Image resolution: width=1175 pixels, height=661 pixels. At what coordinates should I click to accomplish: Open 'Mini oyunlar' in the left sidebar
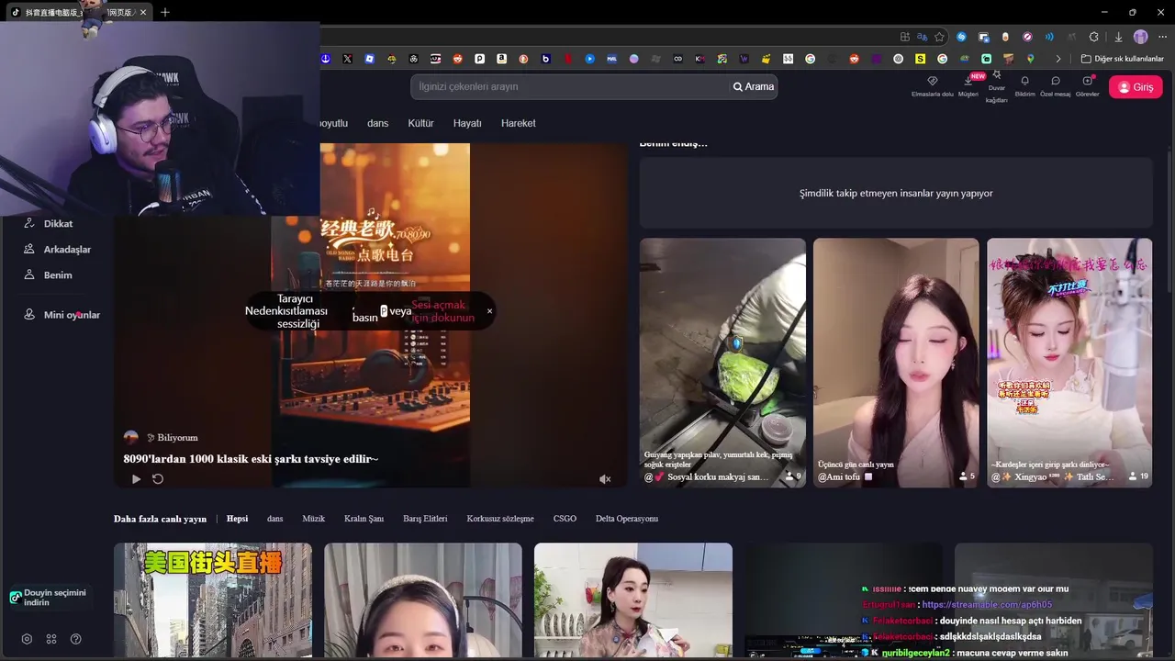pyautogui.click(x=62, y=315)
